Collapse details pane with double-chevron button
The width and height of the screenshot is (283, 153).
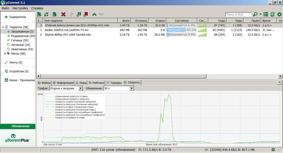point(279,82)
